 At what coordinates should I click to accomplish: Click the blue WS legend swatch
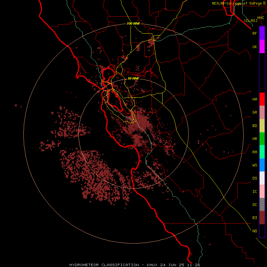(262, 165)
